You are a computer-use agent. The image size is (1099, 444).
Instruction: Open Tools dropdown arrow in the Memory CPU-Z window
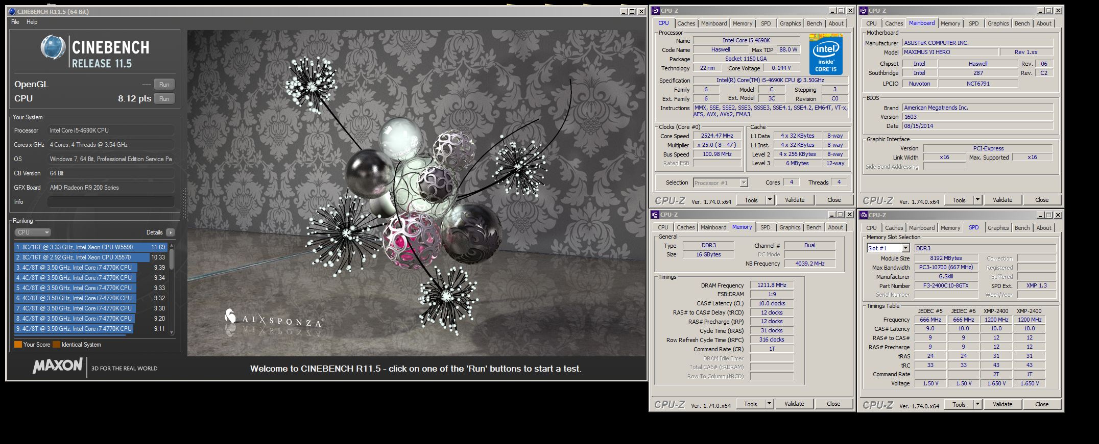pos(769,404)
